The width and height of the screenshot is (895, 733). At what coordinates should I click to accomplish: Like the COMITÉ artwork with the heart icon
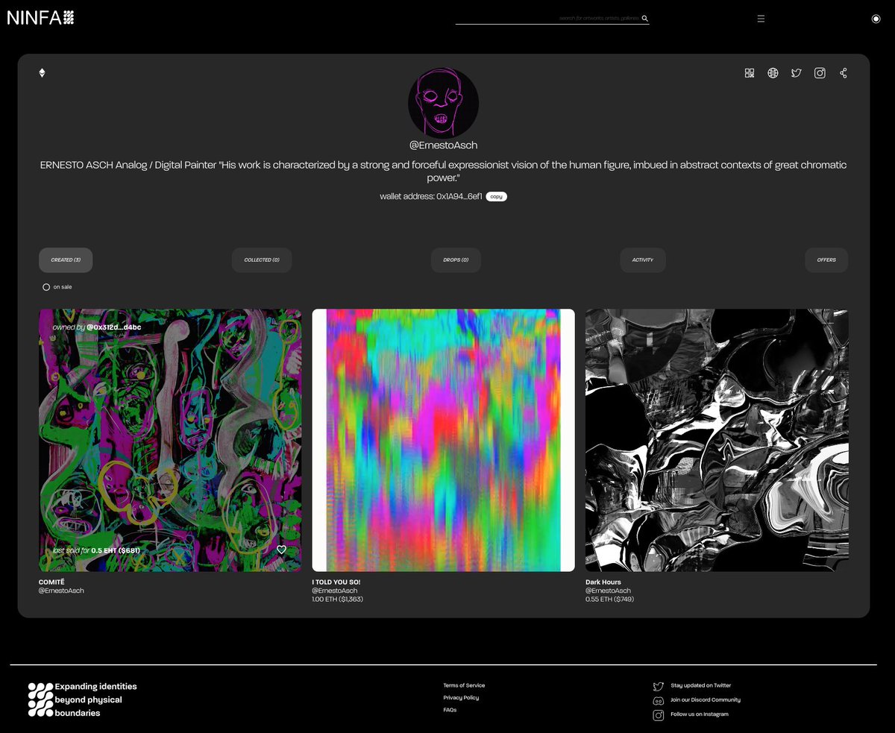pos(282,550)
